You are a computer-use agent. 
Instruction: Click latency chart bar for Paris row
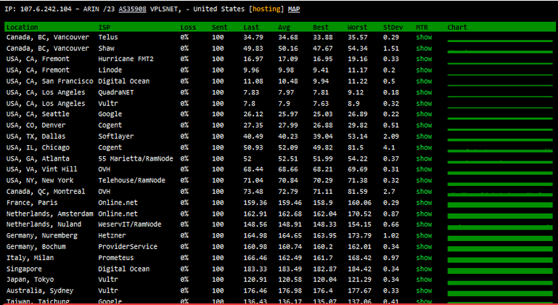[x=500, y=205]
